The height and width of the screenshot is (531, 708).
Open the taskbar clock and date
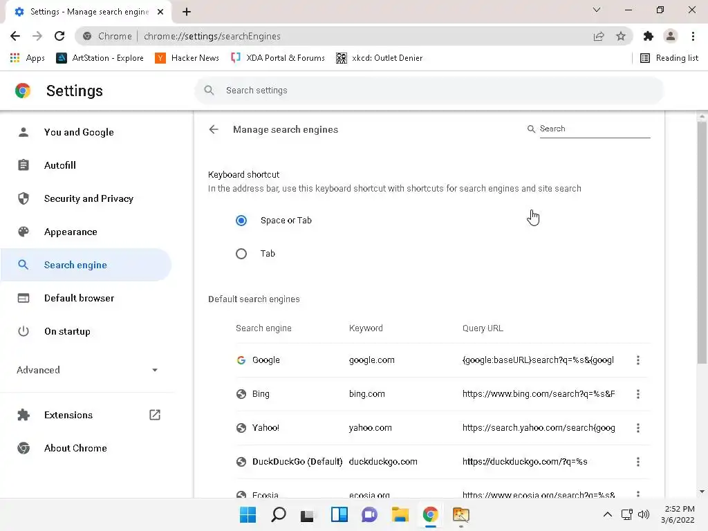click(678, 514)
